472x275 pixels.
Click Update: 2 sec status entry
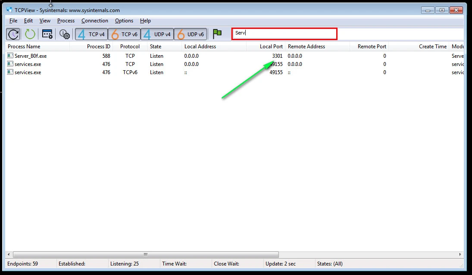[x=281, y=264]
